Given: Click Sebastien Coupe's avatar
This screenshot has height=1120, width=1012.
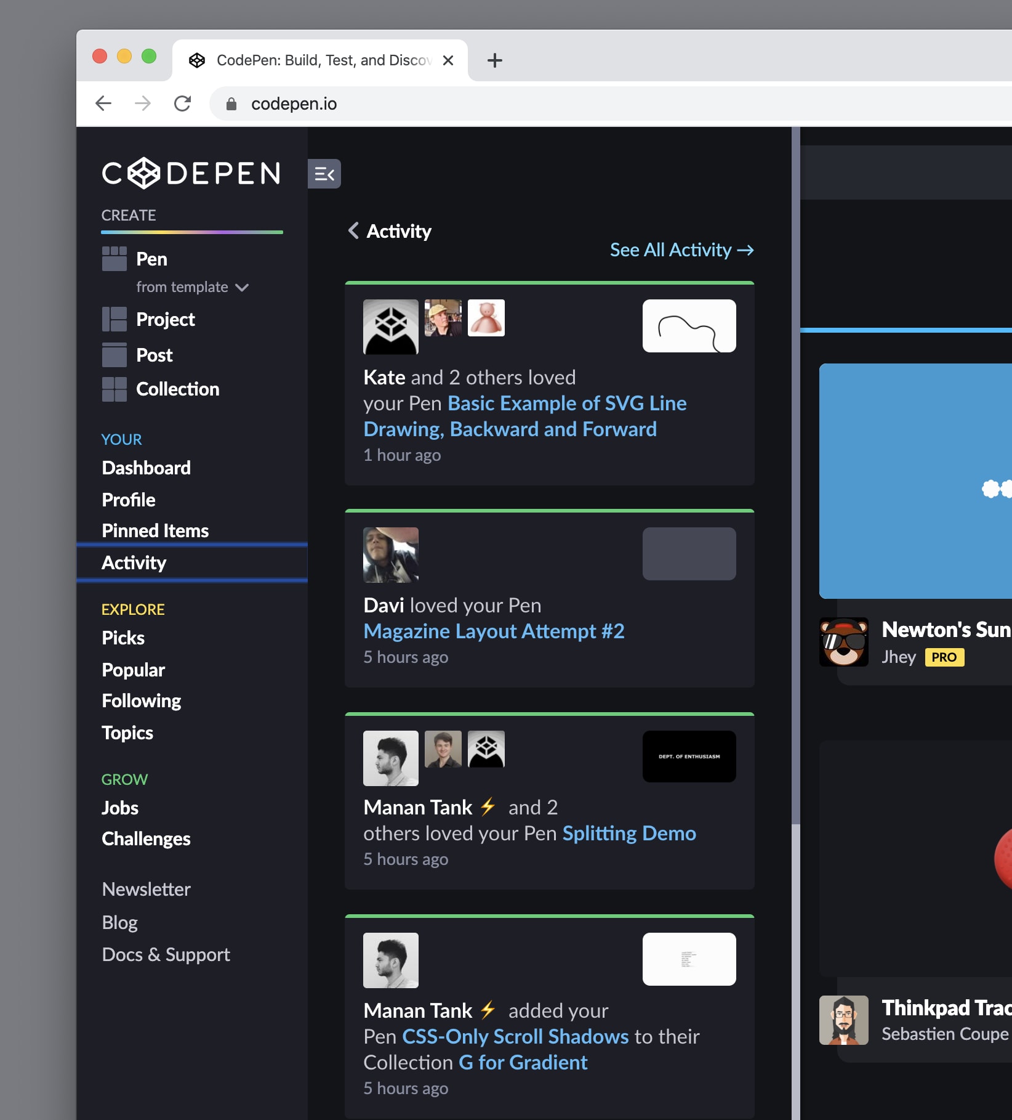Looking at the screenshot, I should click(844, 1020).
